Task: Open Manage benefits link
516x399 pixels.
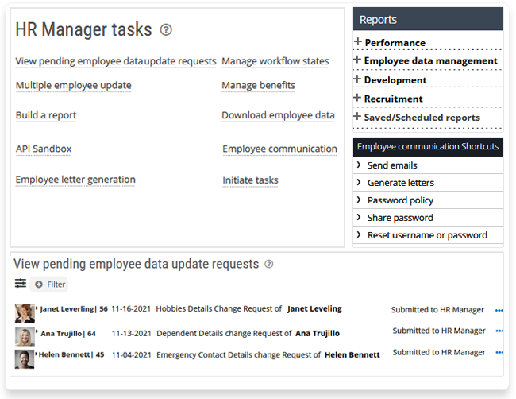Action: (x=258, y=85)
